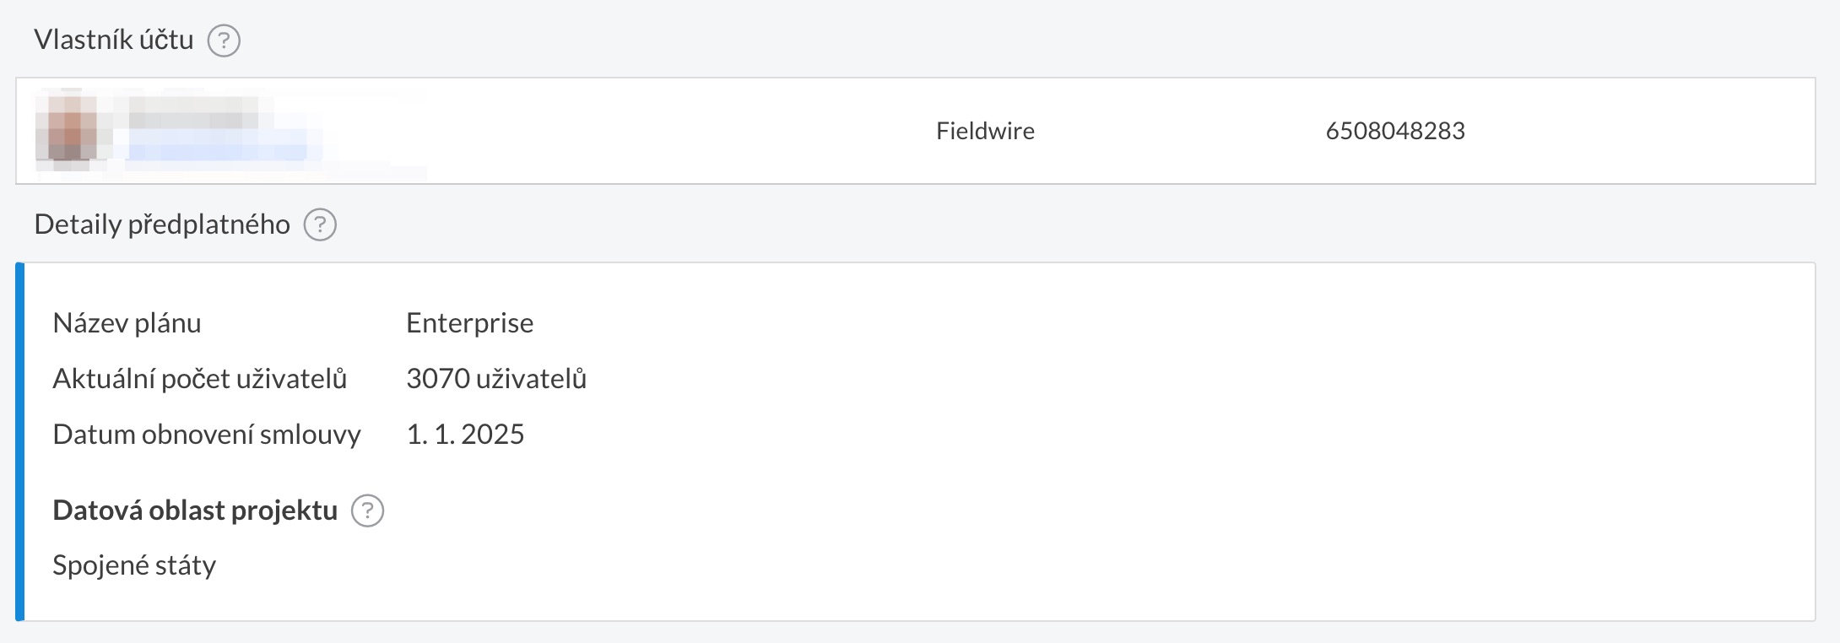This screenshot has height=643, width=1840.
Task: Open help icon beside Detaily předplatného
Action: pyautogui.click(x=320, y=225)
